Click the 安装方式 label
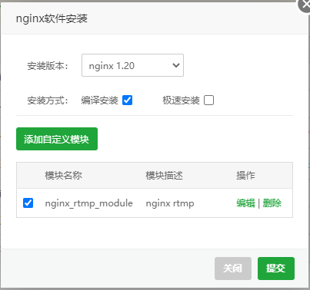This screenshot has width=310, height=290. [48, 101]
